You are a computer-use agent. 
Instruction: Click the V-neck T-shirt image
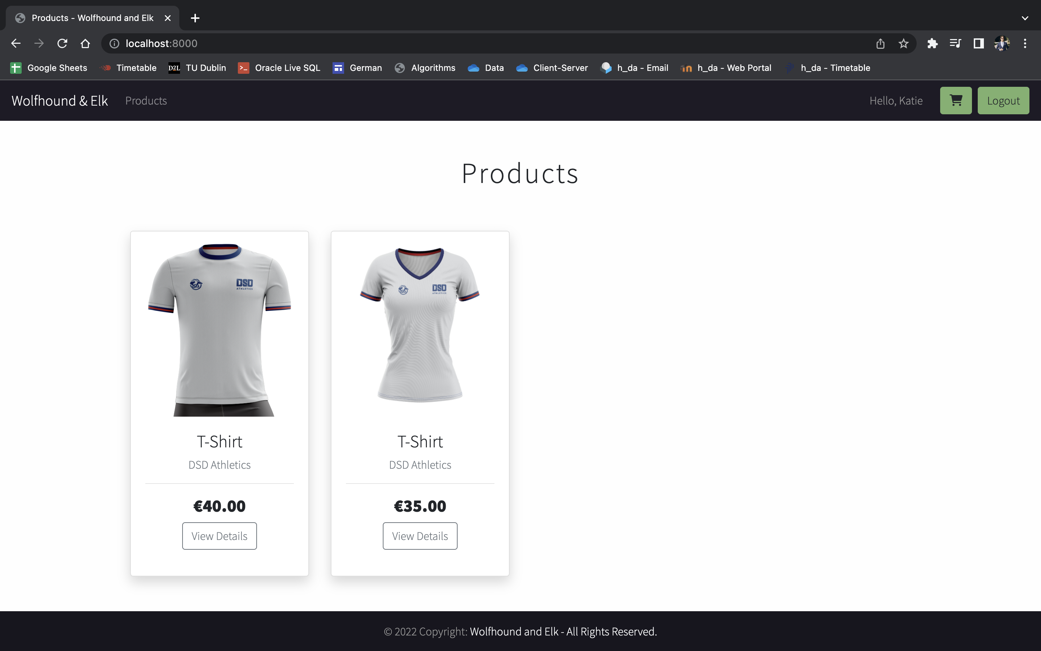420,325
